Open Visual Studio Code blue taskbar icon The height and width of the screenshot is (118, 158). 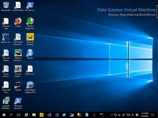(x=57, y=115)
